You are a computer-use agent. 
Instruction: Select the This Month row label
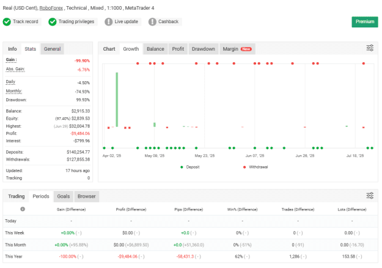tap(15, 245)
